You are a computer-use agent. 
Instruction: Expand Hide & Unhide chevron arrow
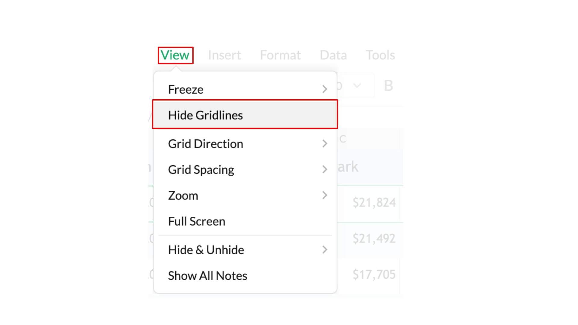325,249
